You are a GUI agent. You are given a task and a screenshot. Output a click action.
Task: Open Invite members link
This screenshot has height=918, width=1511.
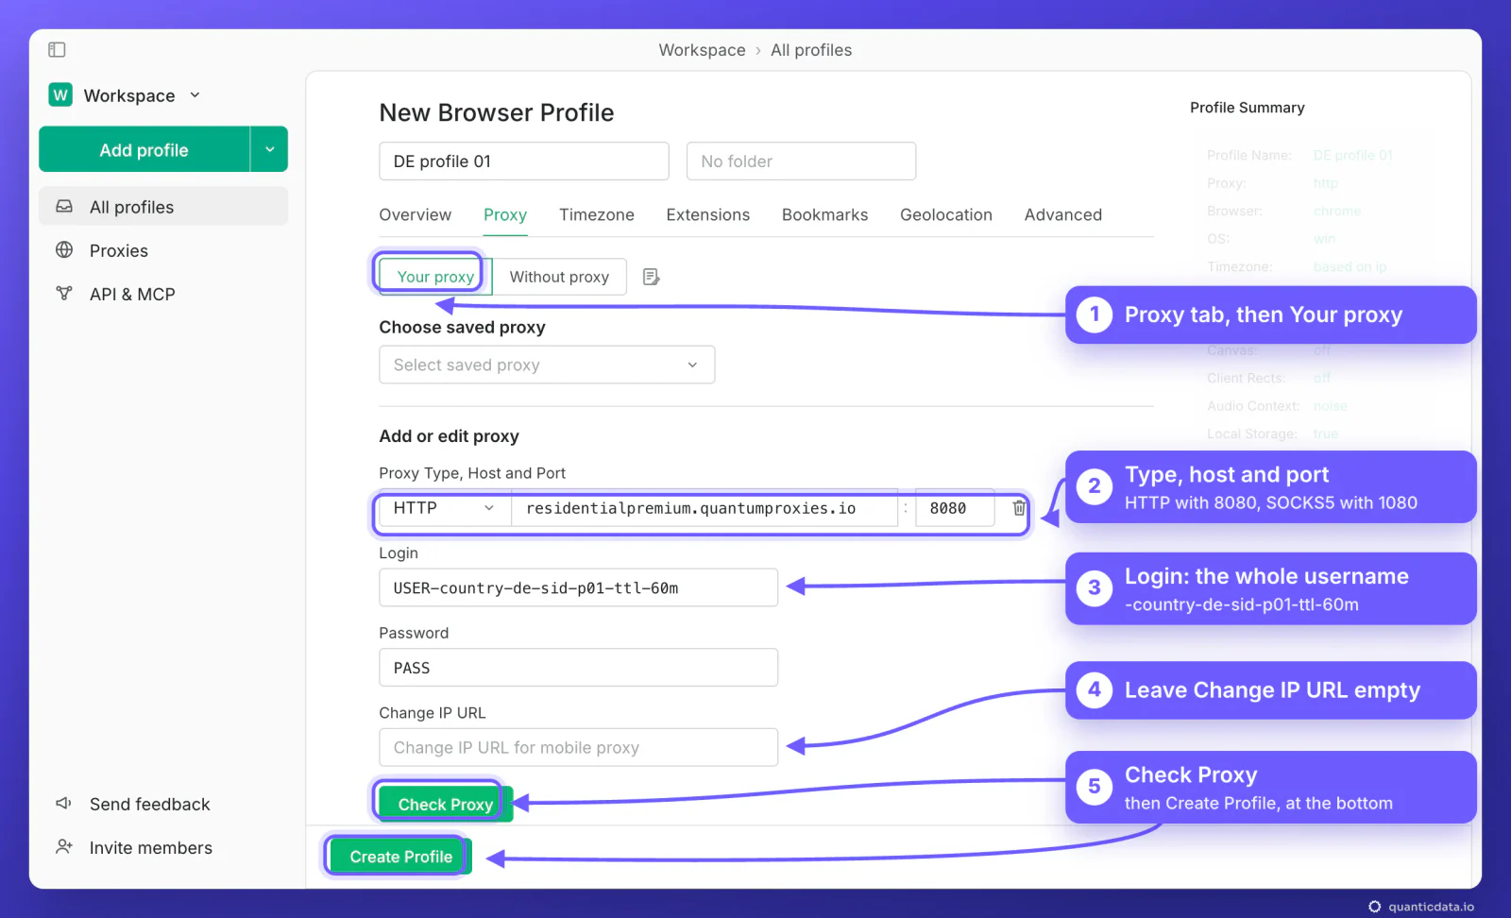tap(151, 847)
